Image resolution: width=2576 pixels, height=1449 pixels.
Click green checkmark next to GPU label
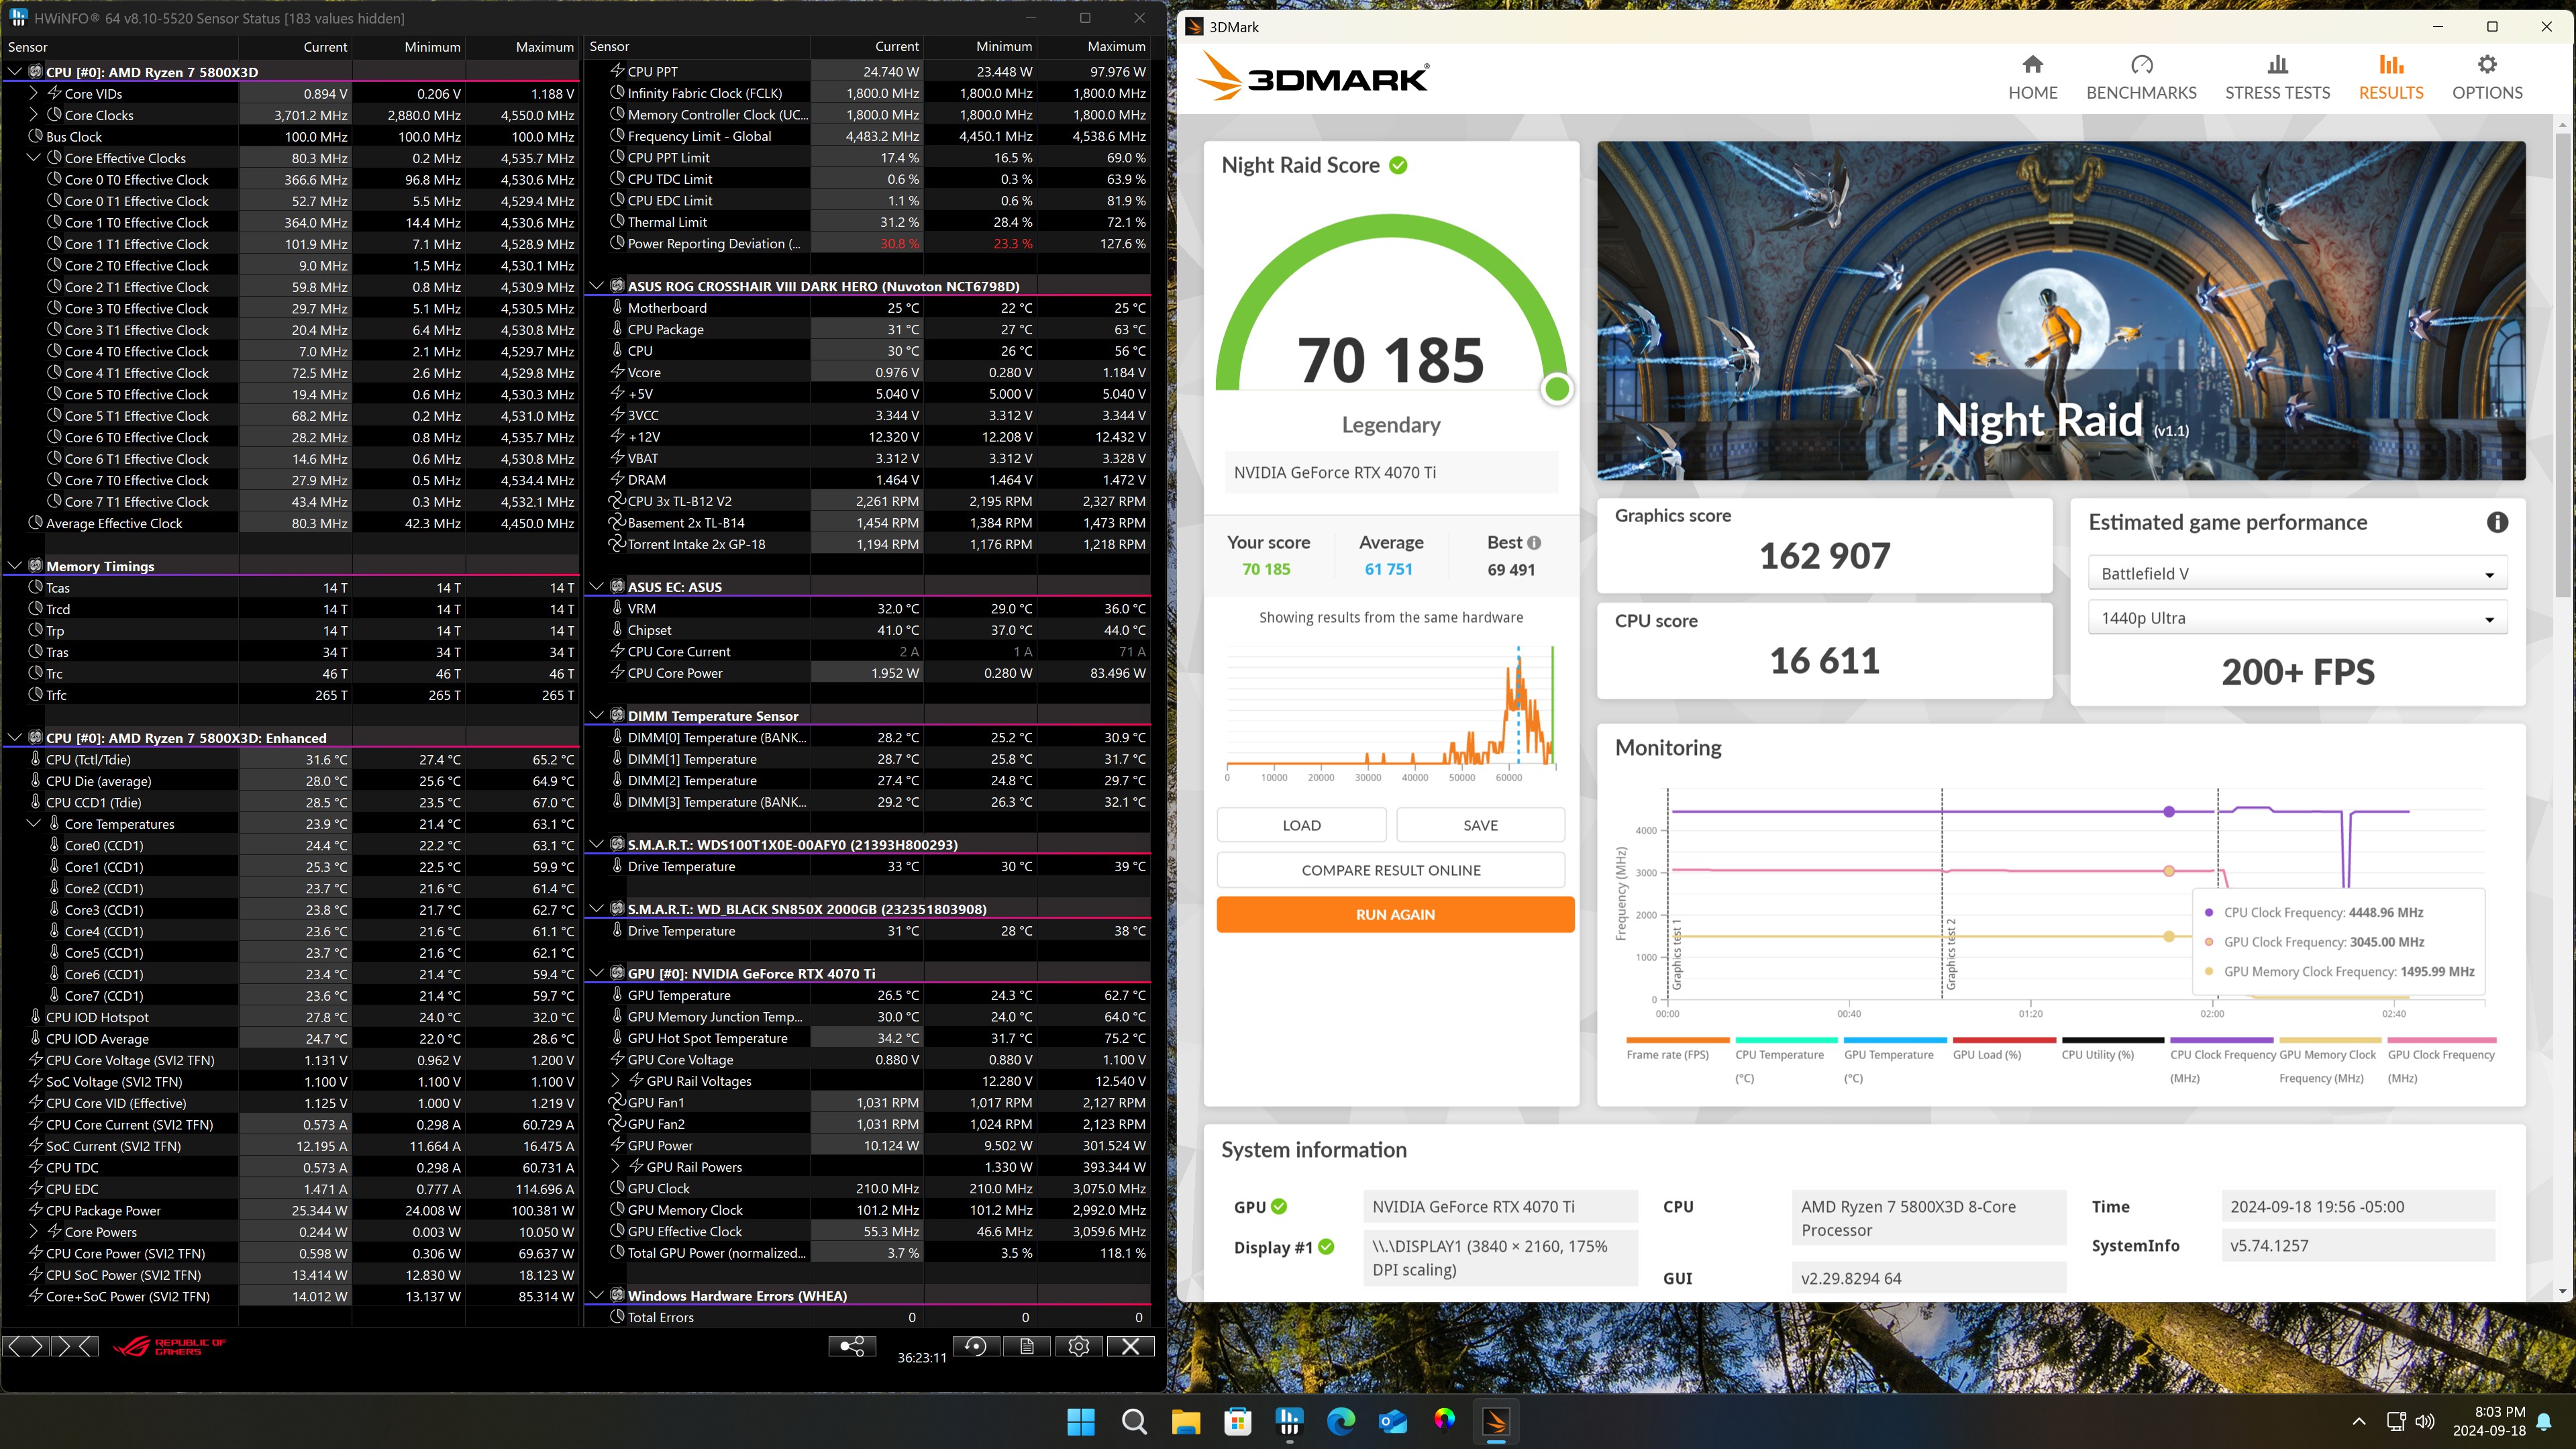pos(1279,1206)
